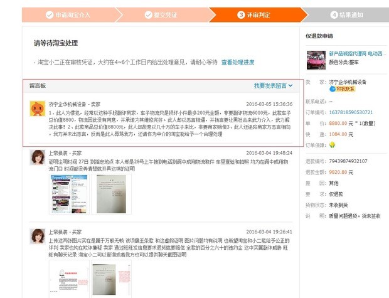Open first screenshot thumbnail in 19:48:24 message
This screenshot has height=298, width=389.
point(69,194)
